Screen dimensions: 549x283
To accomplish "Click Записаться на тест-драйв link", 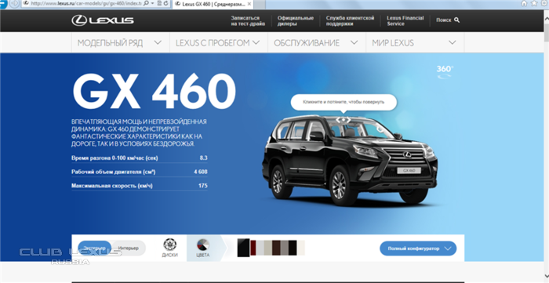I will tap(248, 20).
